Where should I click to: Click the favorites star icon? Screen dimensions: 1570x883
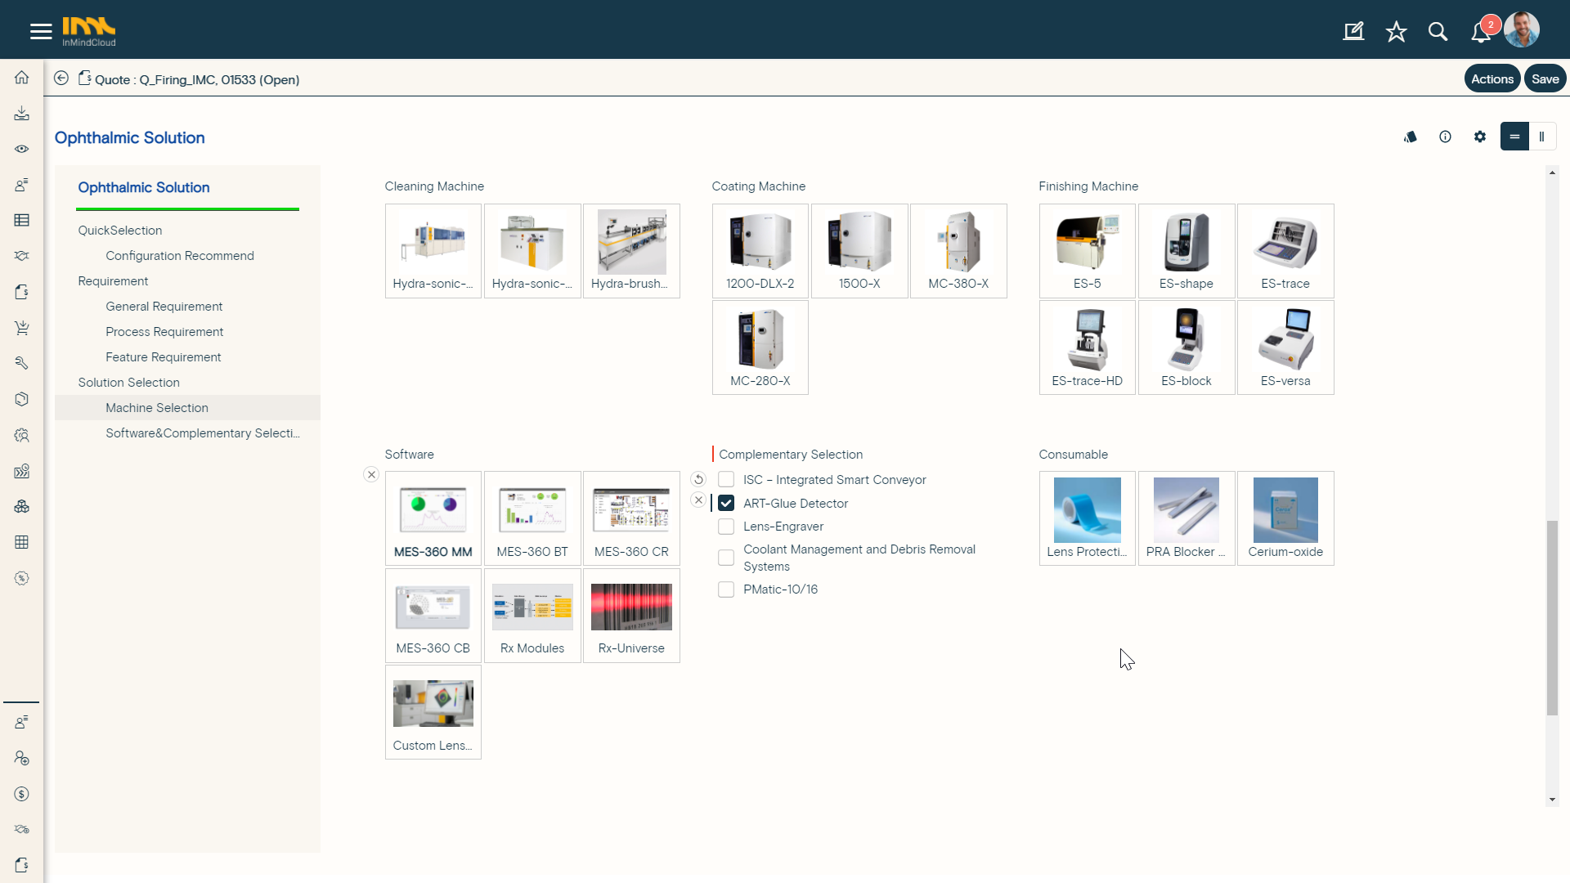1396,32
